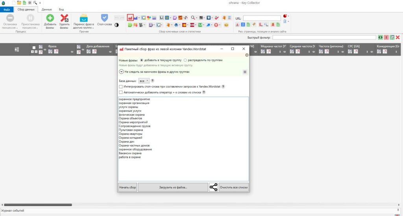Click the red X to clear quick filter

[398, 37]
